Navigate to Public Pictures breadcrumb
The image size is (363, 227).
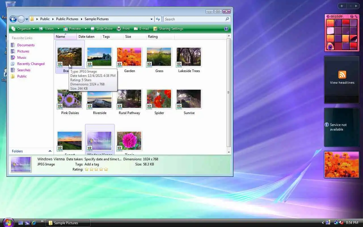(67, 19)
